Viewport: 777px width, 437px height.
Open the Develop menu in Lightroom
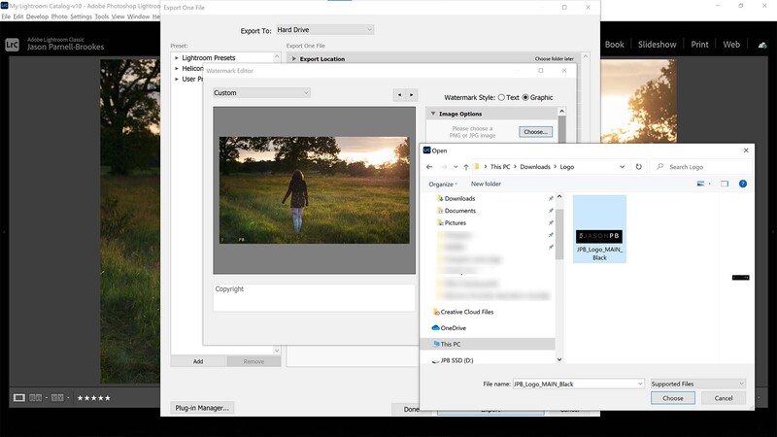[37, 17]
